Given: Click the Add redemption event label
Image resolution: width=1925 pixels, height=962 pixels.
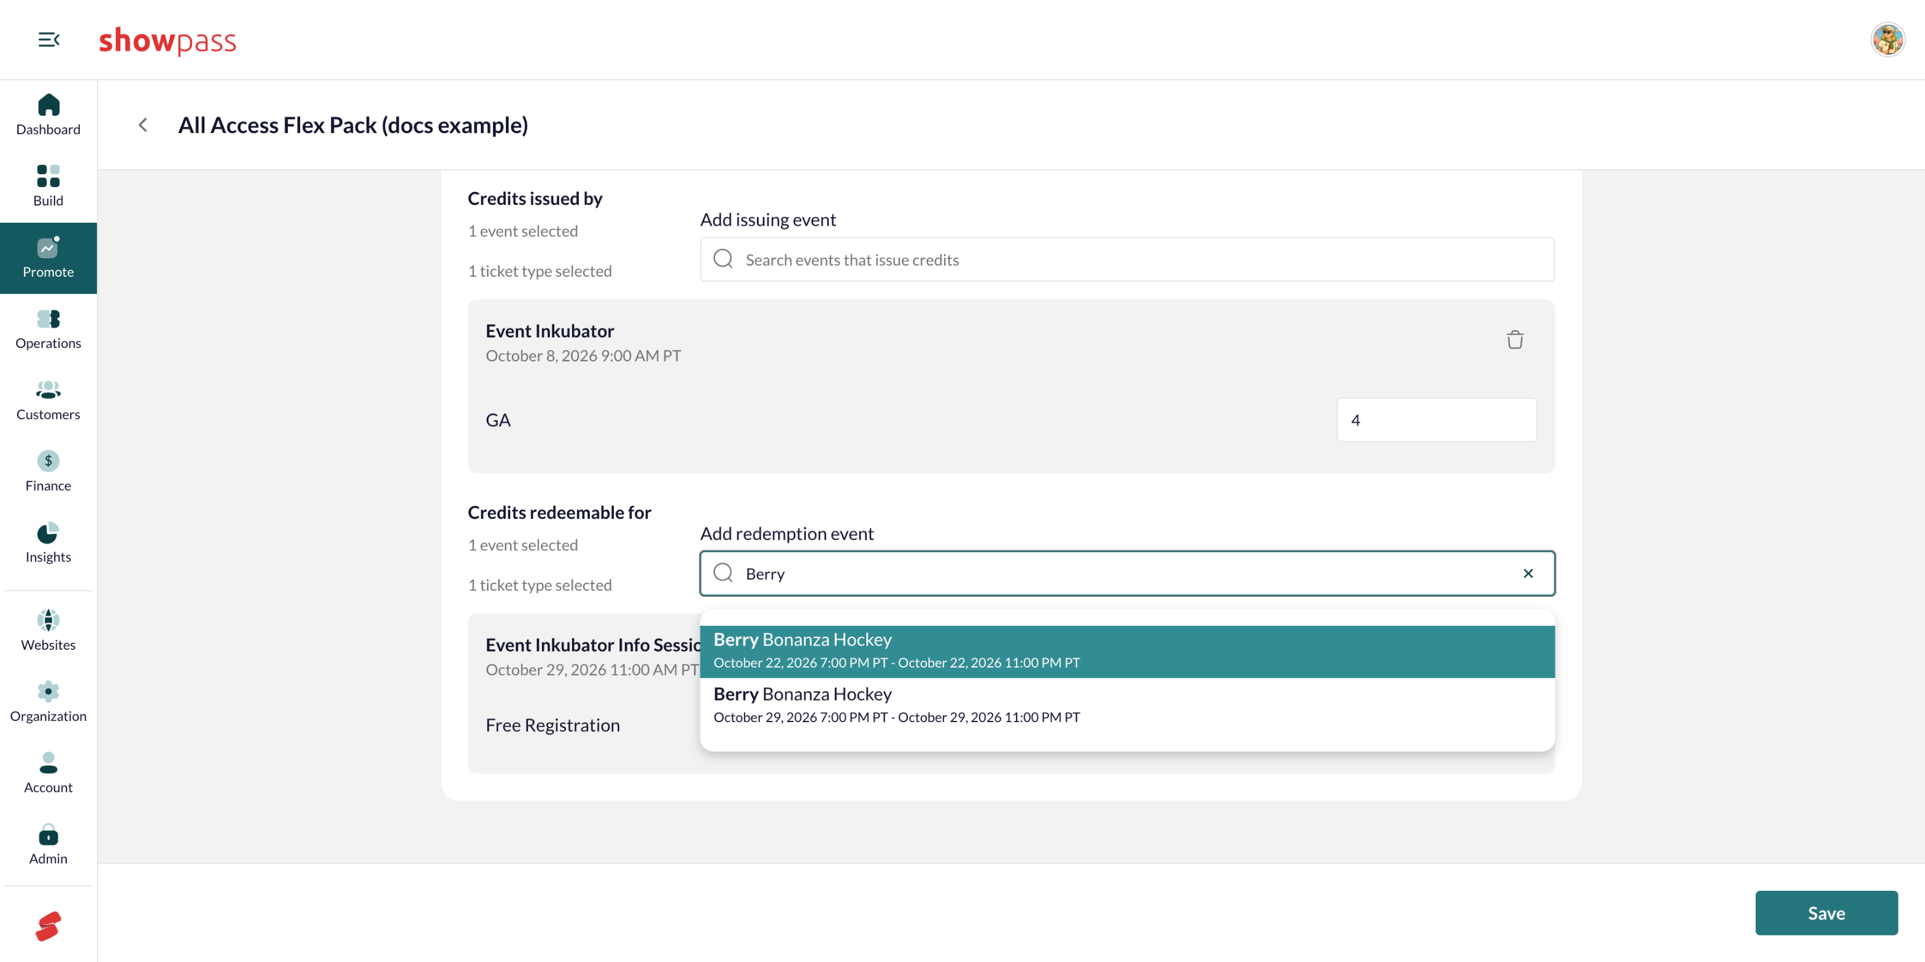Looking at the screenshot, I should [x=786, y=533].
